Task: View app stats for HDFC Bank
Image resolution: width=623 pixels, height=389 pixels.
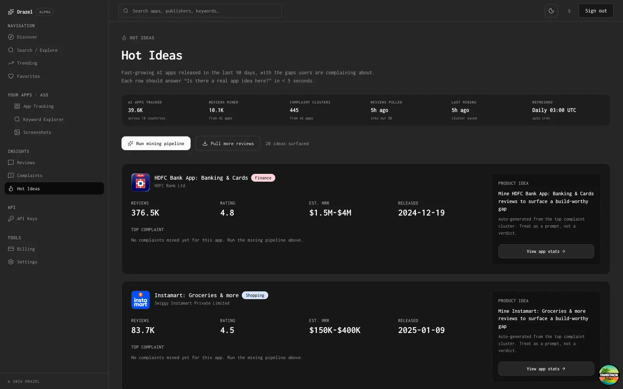Action: 546,251
